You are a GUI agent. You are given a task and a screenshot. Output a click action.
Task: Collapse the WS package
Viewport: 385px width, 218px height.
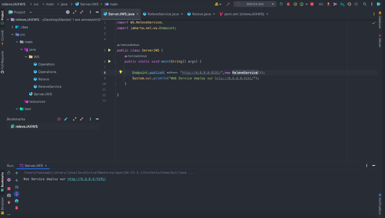coord(25,57)
